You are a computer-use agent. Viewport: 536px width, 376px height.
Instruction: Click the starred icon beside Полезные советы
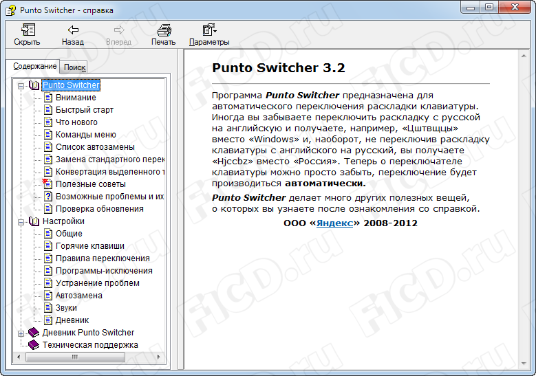click(47, 184)
